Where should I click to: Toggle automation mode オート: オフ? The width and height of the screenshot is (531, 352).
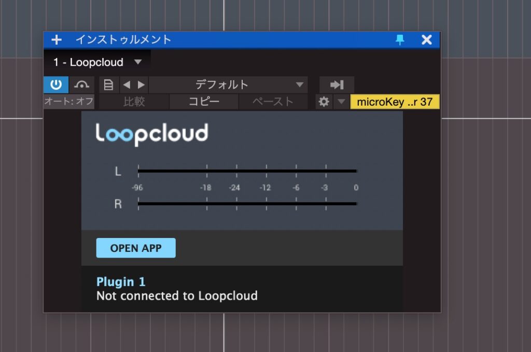pos(68,102)
